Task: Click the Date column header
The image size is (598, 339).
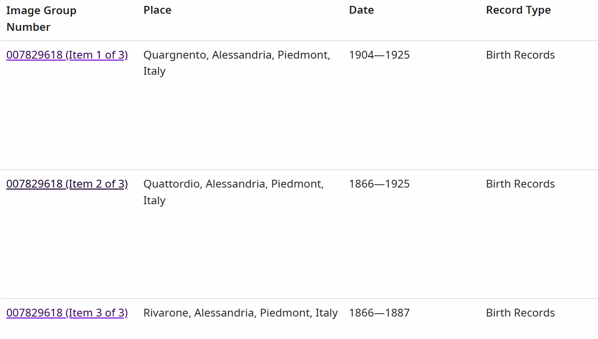Action: (x=361, y=10)
